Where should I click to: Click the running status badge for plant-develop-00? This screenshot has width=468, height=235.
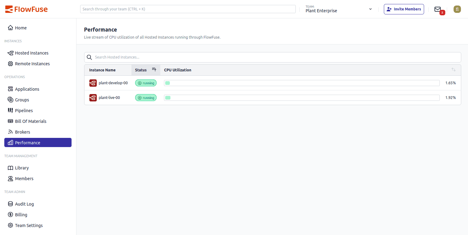[x=146, y=83]
